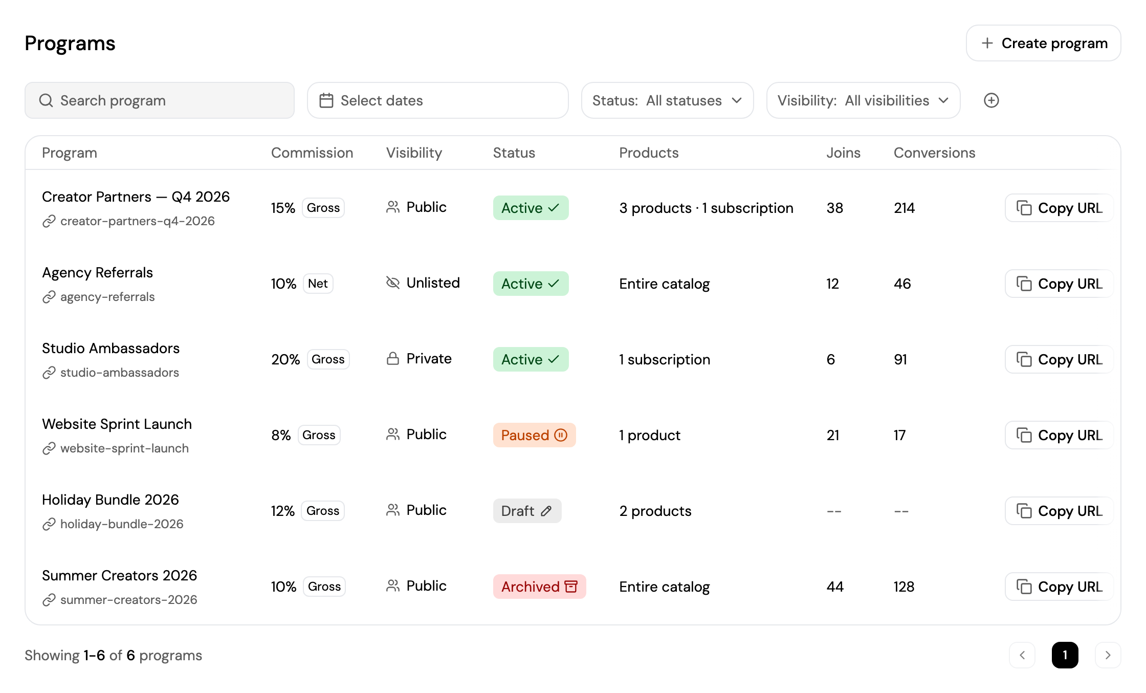Copy URL for Studio Ambassadors
1146x693 pixels.
(1059, 359)
